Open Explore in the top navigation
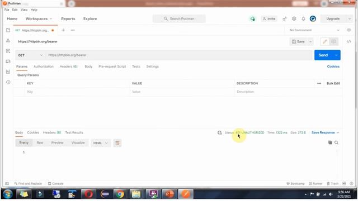358x201 pixels. click(x=90, y=18)
